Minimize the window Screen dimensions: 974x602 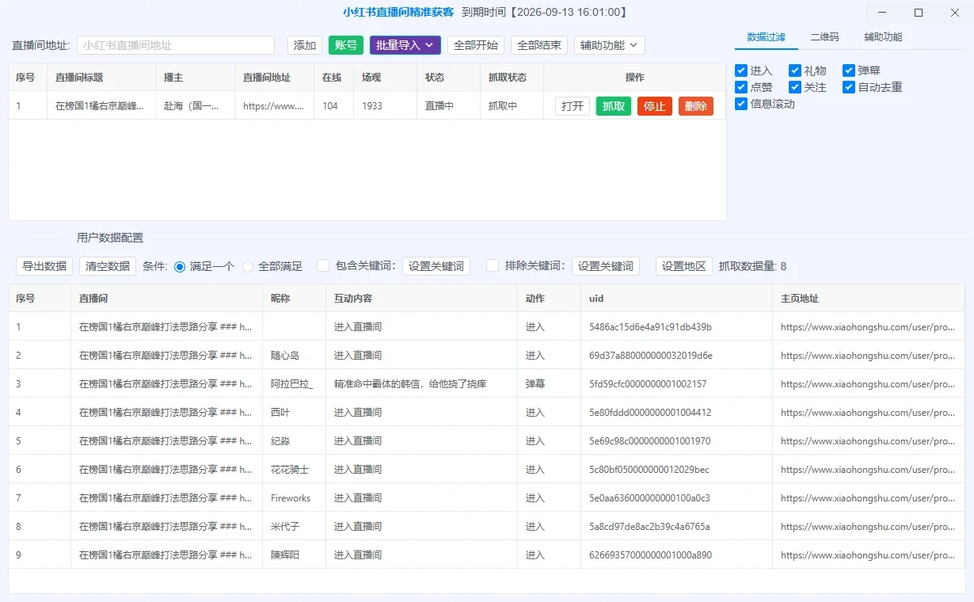click(x=883, y=12)
